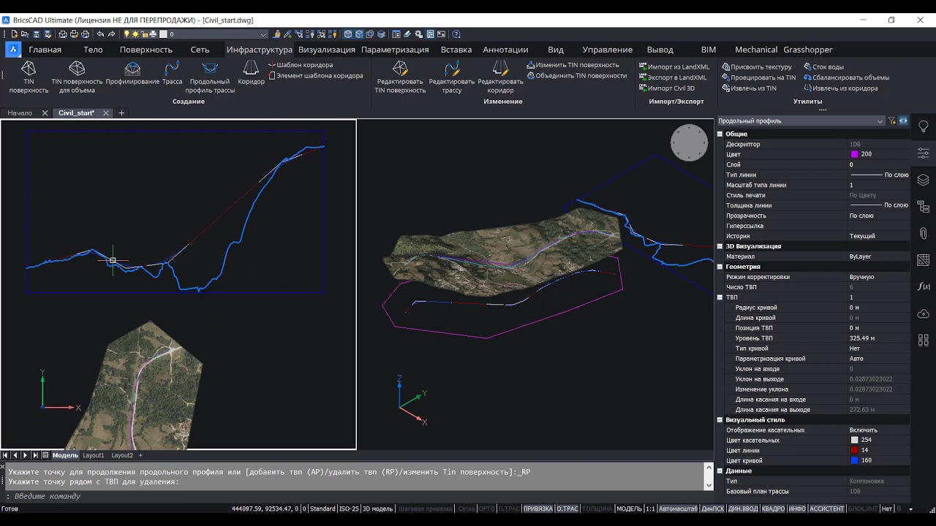This screenshot has height=526, width=936.
Task: Click Экспорт в LandXML
Action: click(673, 77)
